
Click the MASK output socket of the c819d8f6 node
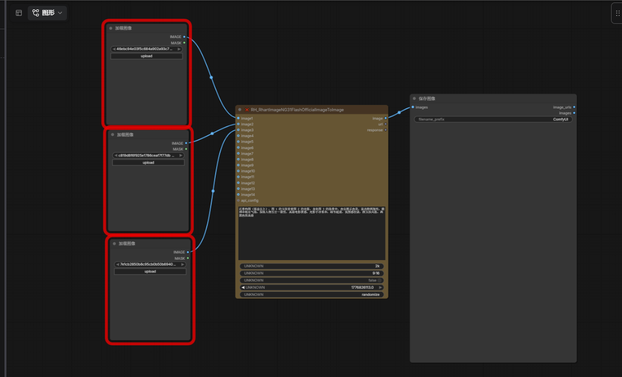186,149
